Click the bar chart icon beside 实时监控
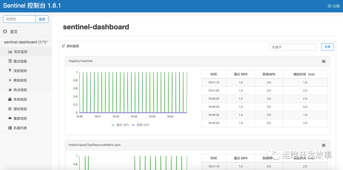The width and height of the screenshot is (343, 170). (10, 52)
